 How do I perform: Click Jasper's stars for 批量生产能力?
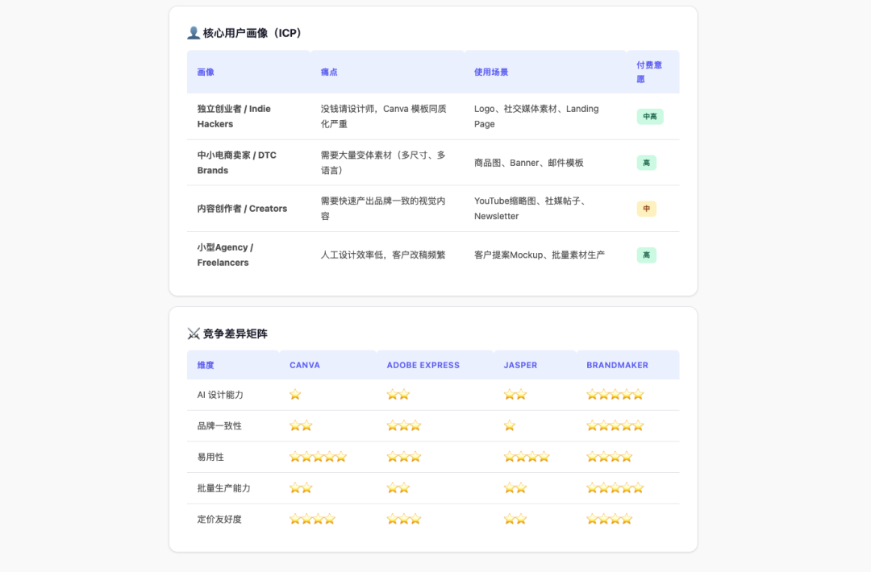click(515, 487)
